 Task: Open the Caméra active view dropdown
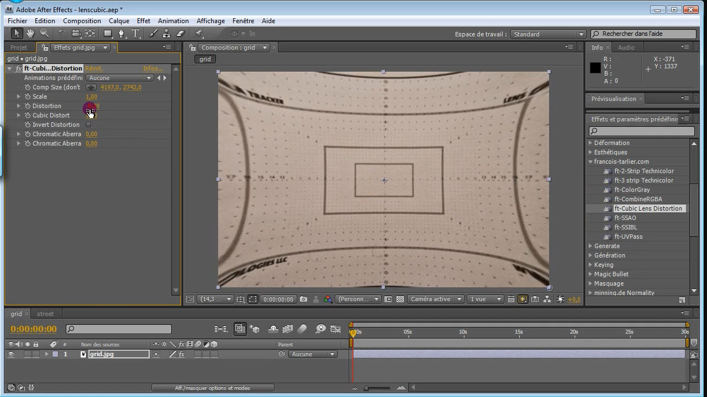pyautogui.click(x=436, y=299)
